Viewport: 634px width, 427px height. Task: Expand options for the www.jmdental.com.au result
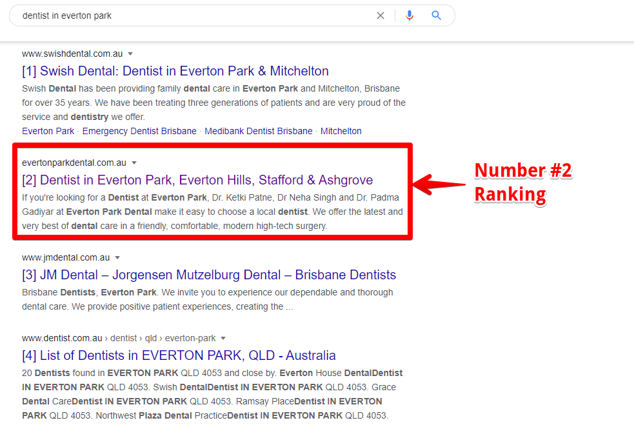pyautogui.click(x=117, y=257)
